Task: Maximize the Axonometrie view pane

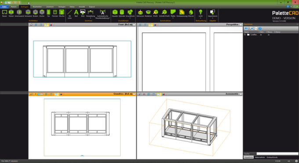Action: pyautogui.click(x=241, y=94)
